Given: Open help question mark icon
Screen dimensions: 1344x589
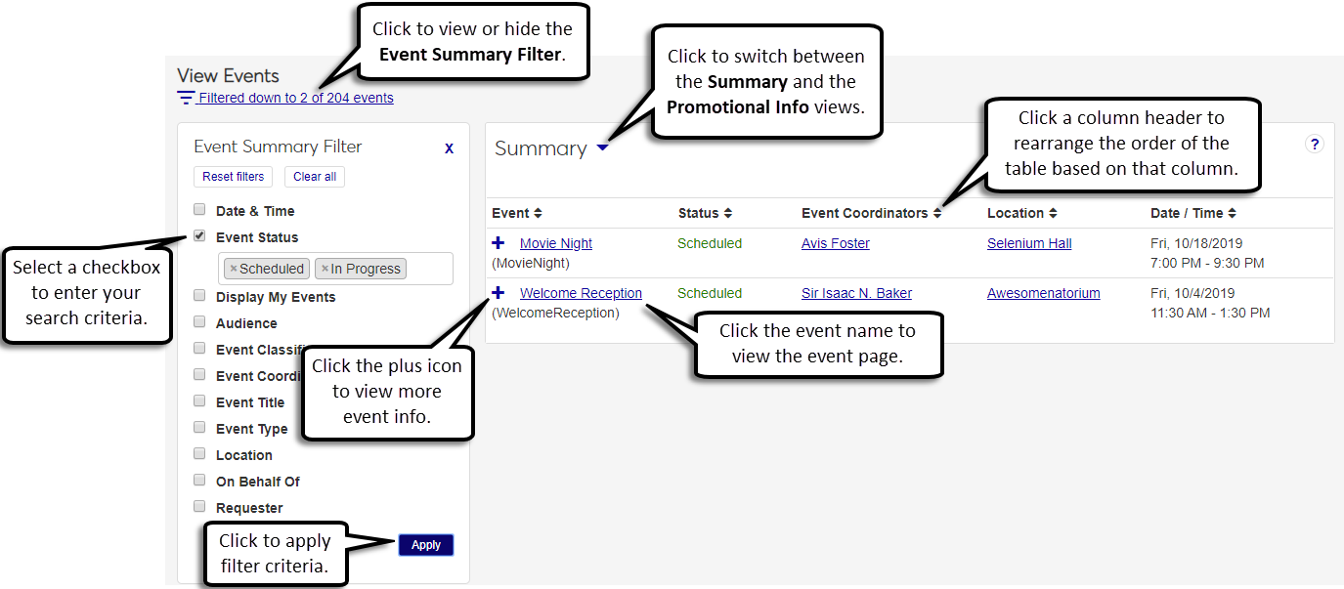Looking at the screenshot, I should (1315, 145).
